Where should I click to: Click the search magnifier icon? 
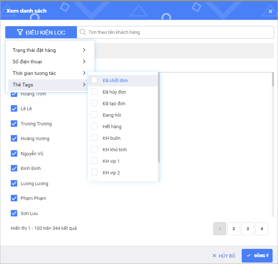tap(83, 32)
